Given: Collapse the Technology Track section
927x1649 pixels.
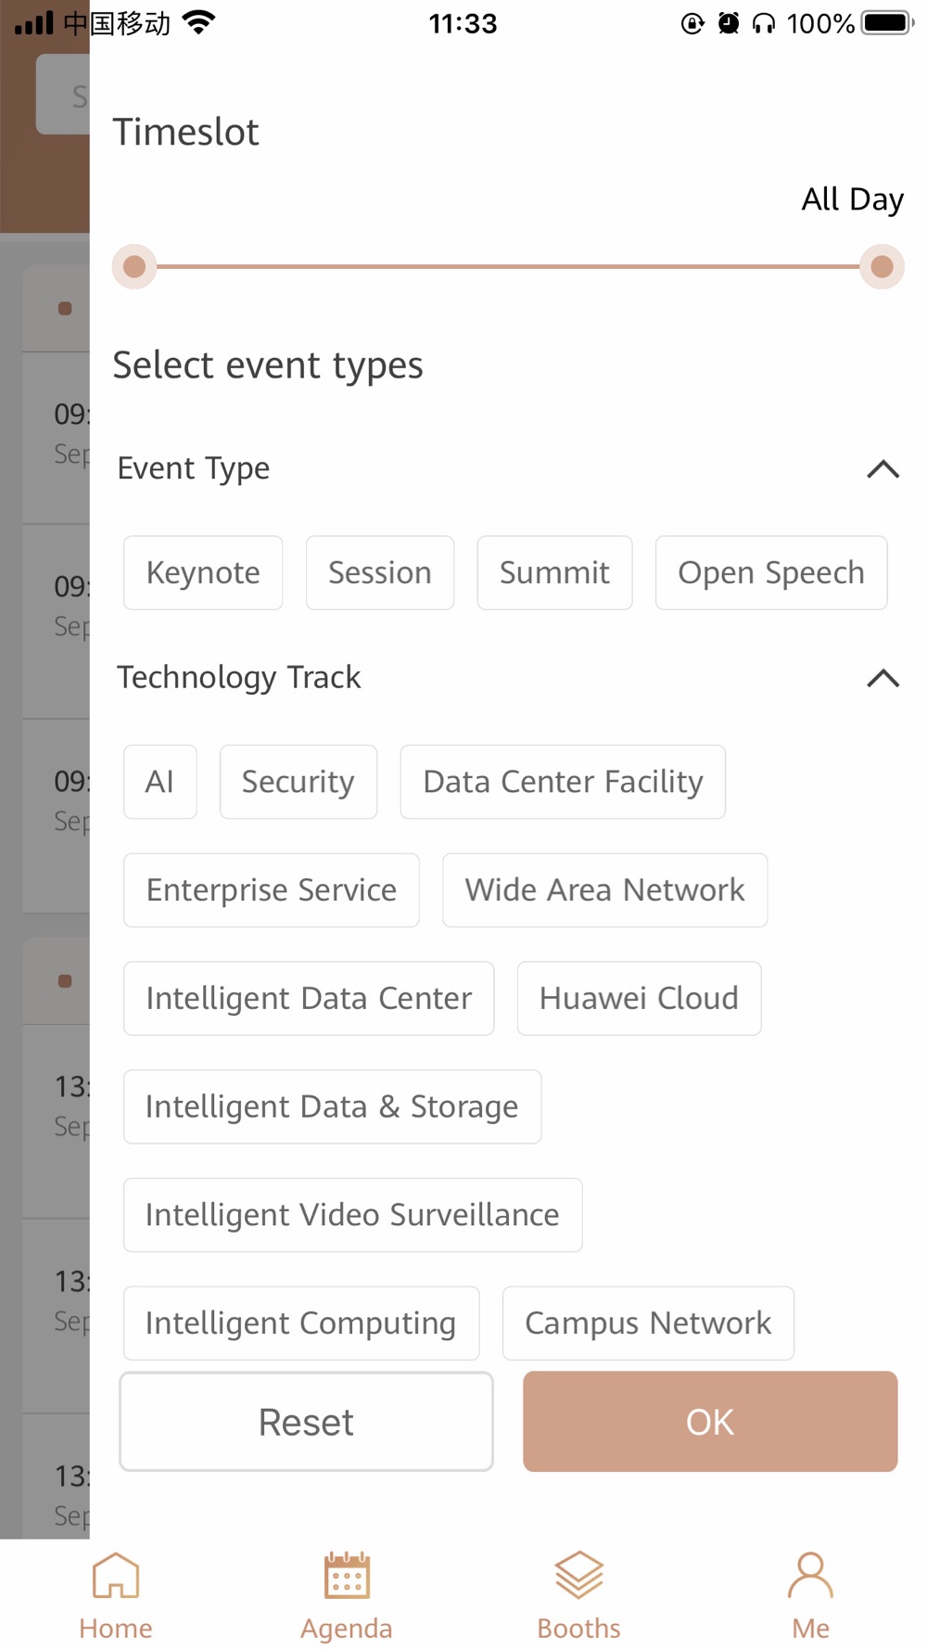Looking at the screenshot, I should click(883, 679).
